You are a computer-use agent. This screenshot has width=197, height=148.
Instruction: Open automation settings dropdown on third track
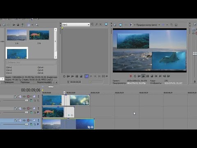pyautogui.click(x=31, y=120)
